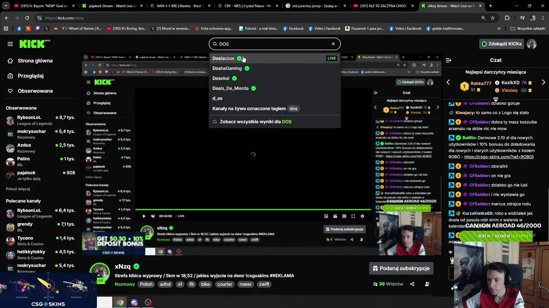Viewport: 549px width, 308px height.
Task: Click the user icon next to share
Action: (427, 284)
